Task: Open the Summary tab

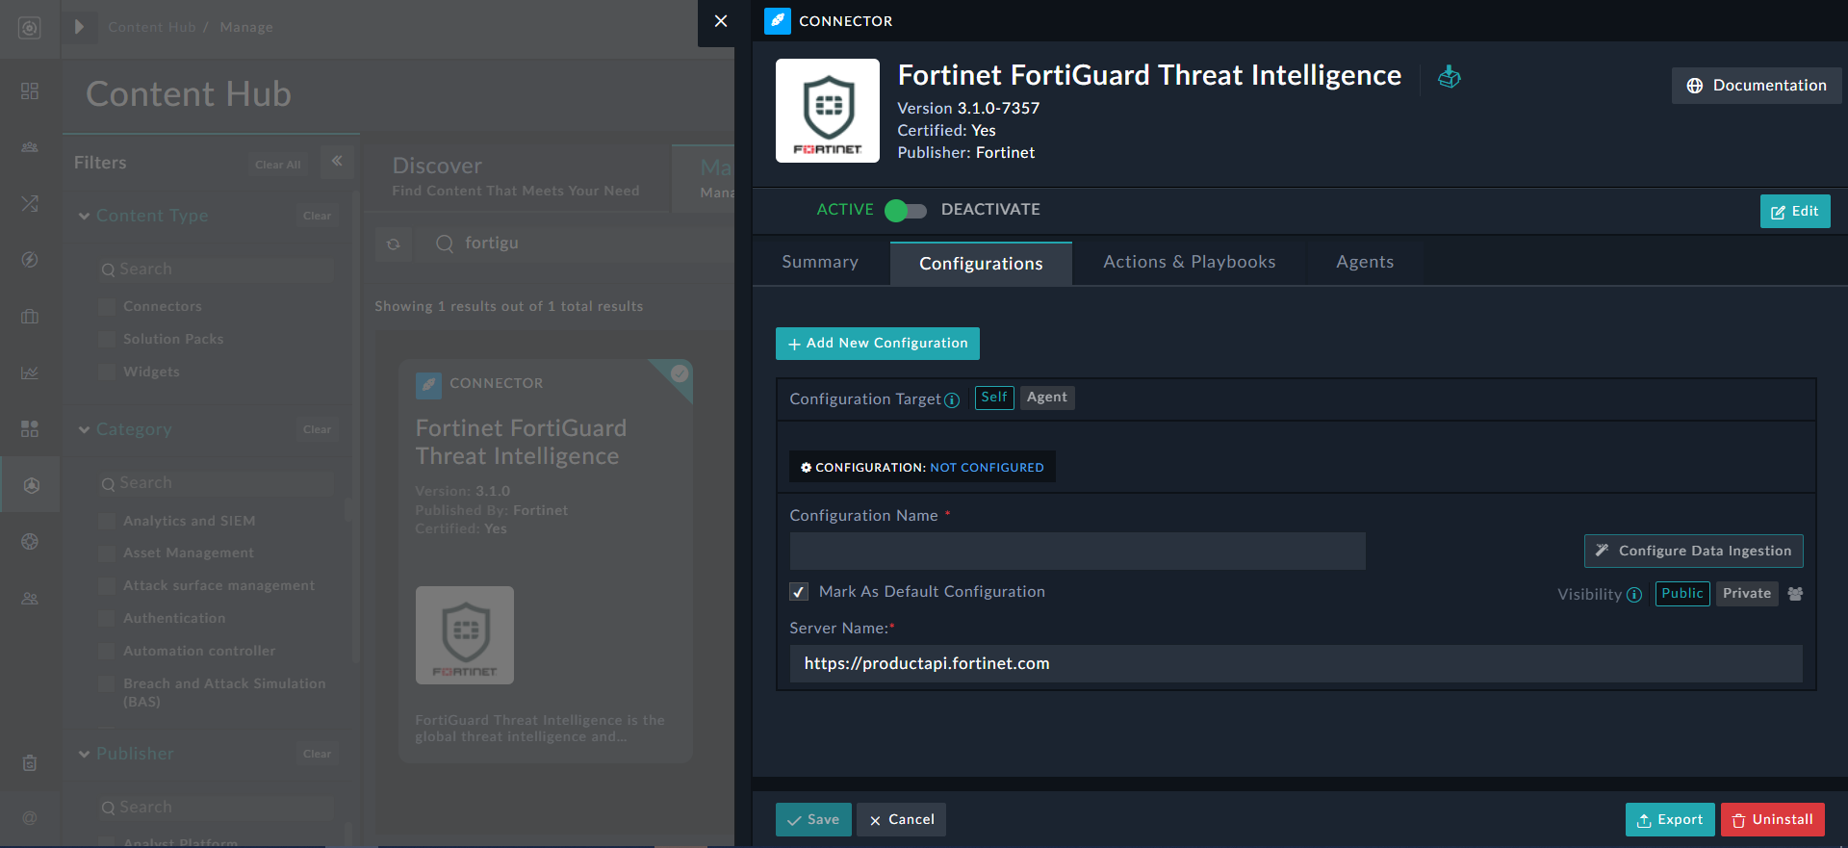Action: [820, 263]
